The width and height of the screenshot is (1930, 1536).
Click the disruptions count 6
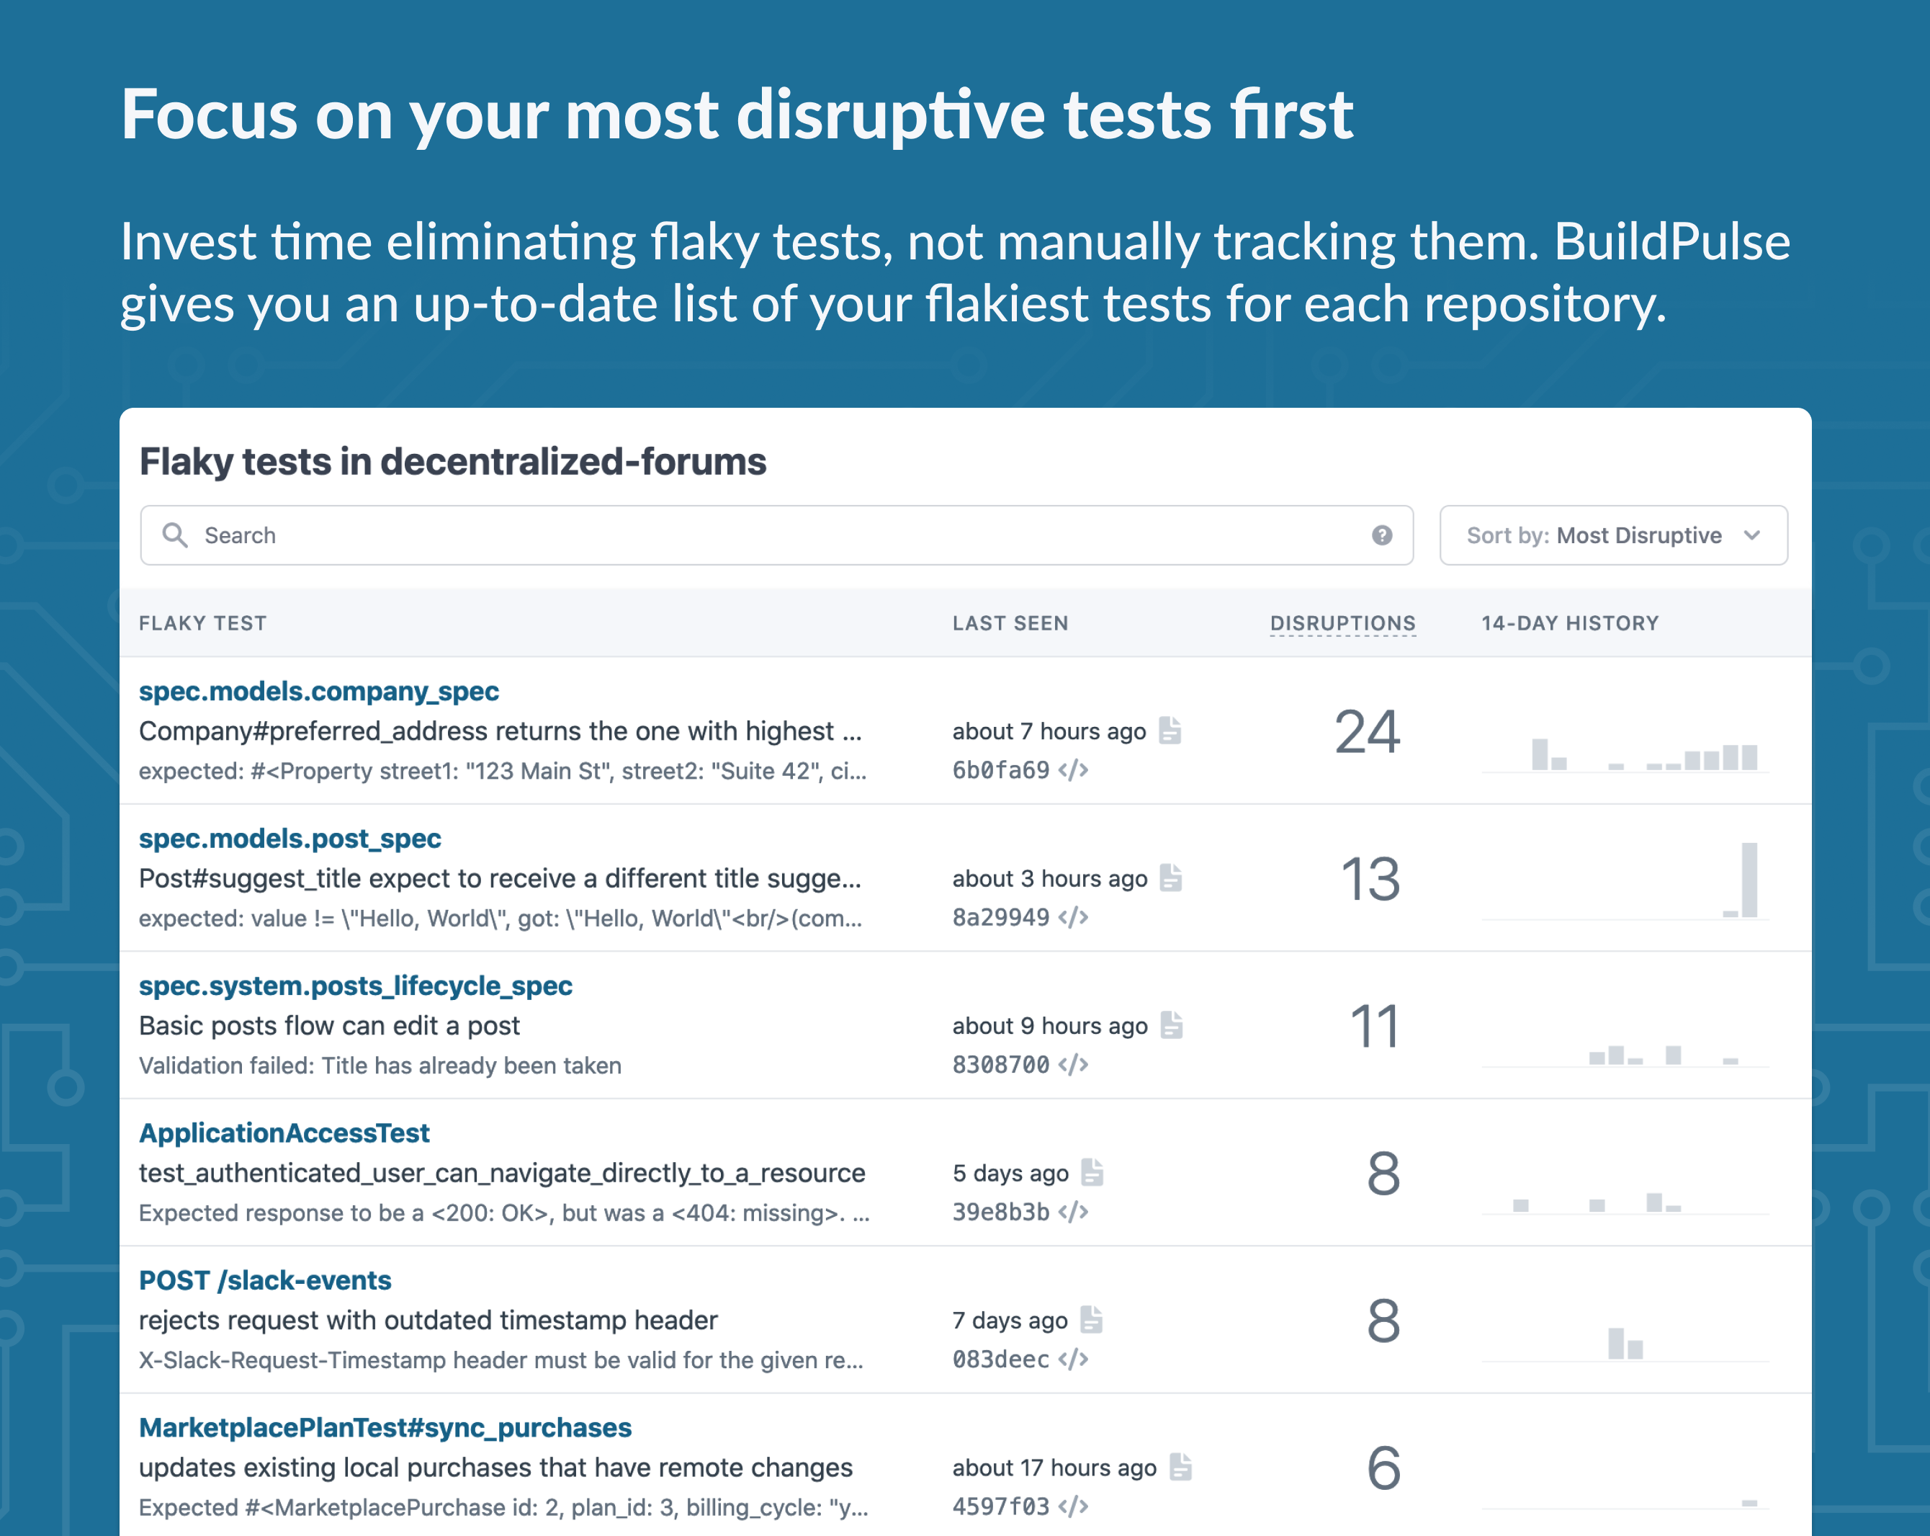[1384, 1468]
